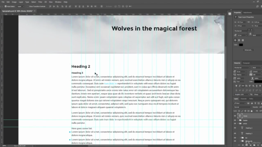Viewport: 262px width, 147px height.
Task: Link width and height in Properties
Action: click(248, 22)
